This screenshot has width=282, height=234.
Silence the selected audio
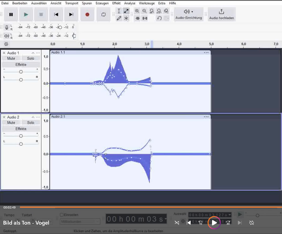(145, 18)
